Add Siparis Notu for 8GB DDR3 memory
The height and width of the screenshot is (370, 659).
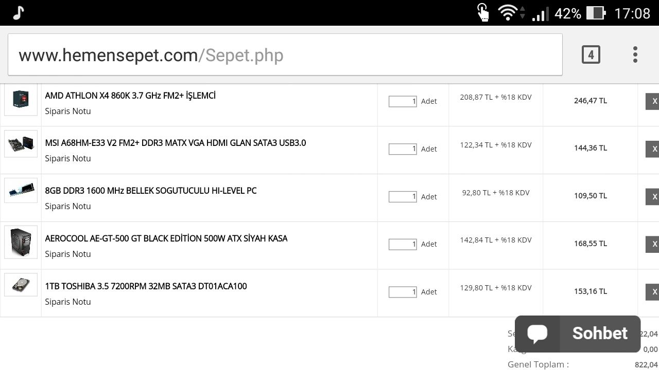point(68,206)
